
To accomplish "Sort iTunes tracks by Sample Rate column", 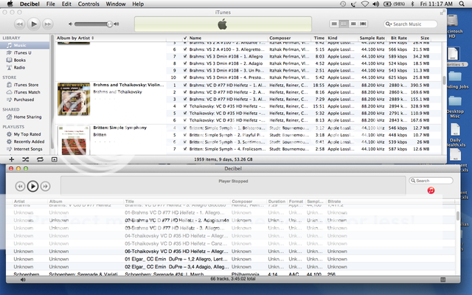I will click(372, 38).
